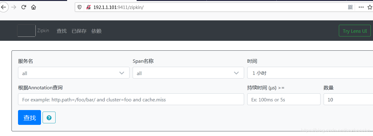
Task: Go back with browser back arrow
Action: [x=3, y=7]
